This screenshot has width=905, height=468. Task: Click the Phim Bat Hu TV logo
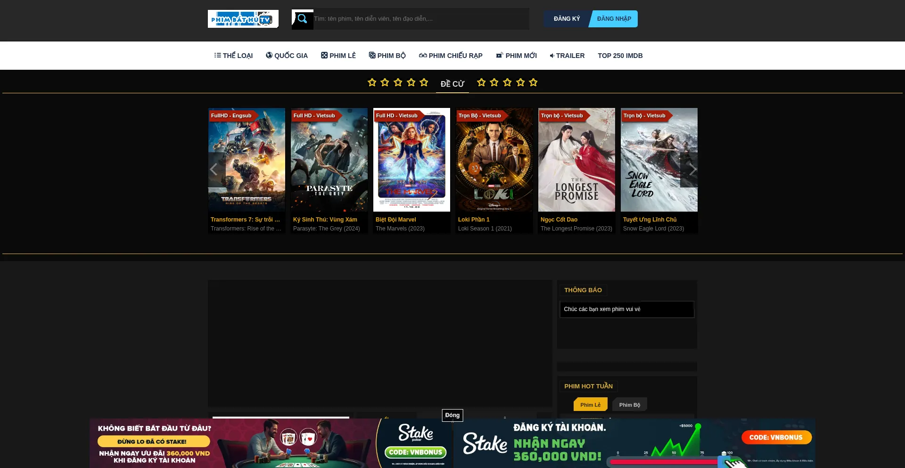tap(243, 19)
